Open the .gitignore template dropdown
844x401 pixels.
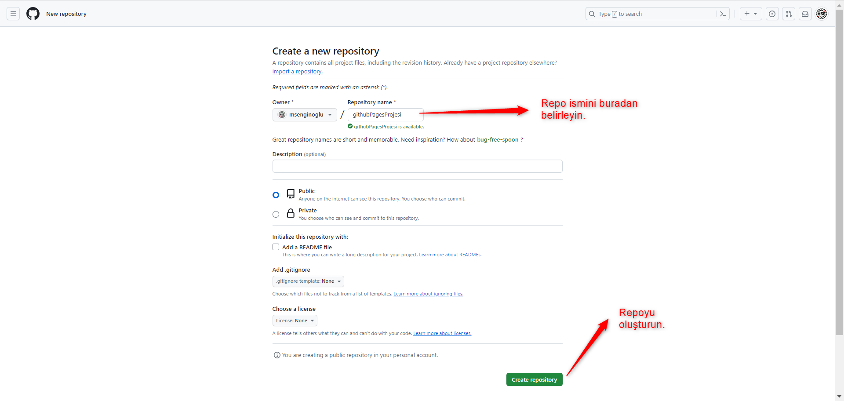[308, 281]
